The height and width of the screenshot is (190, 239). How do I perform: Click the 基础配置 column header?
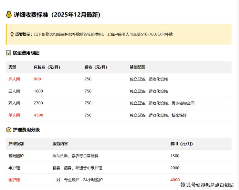click(x=137, y=67)
